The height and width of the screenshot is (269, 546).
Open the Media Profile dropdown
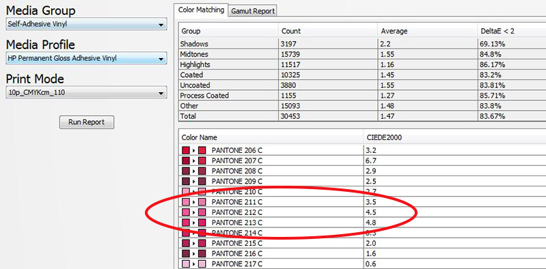tap(86, 58)
